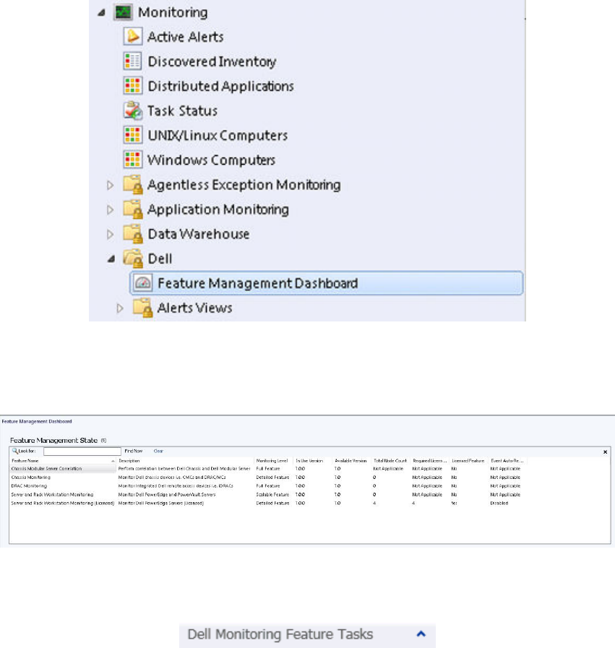The image size is (615, 648).
Task: Click the Find Now button
Action: (134, 451)
